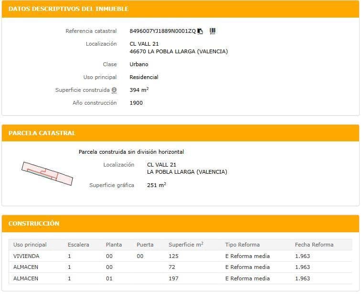Click the Parcela Catastral section header
Image resolution: width=361 pixels, height=297 pixels.
(180, 133)
